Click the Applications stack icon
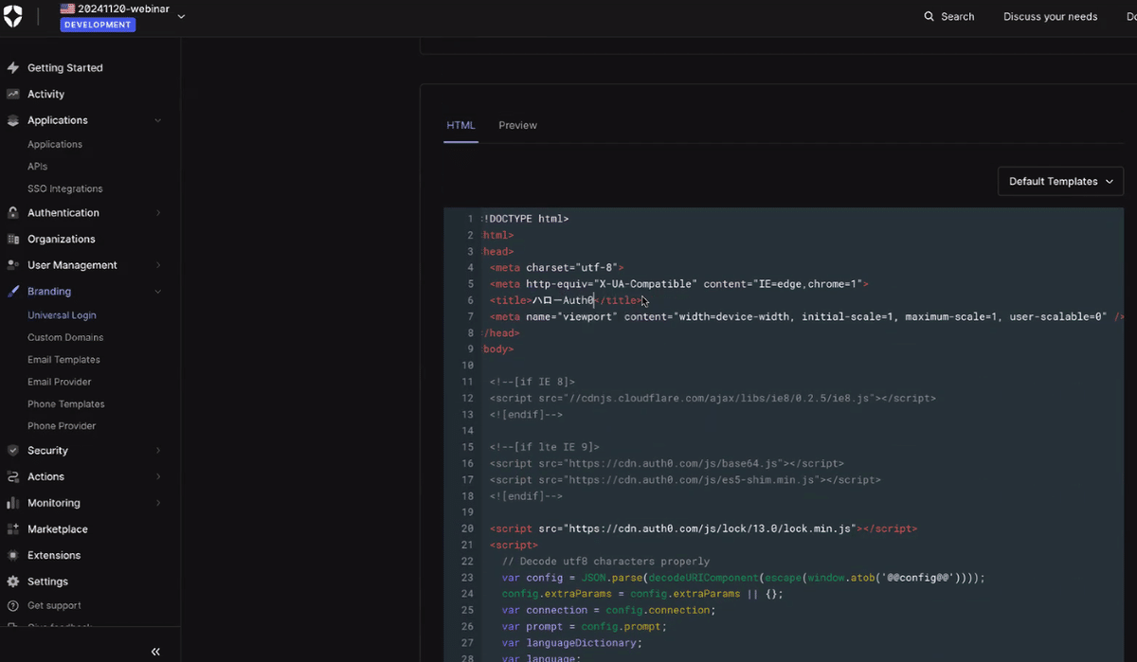 (x=13, y=120)
